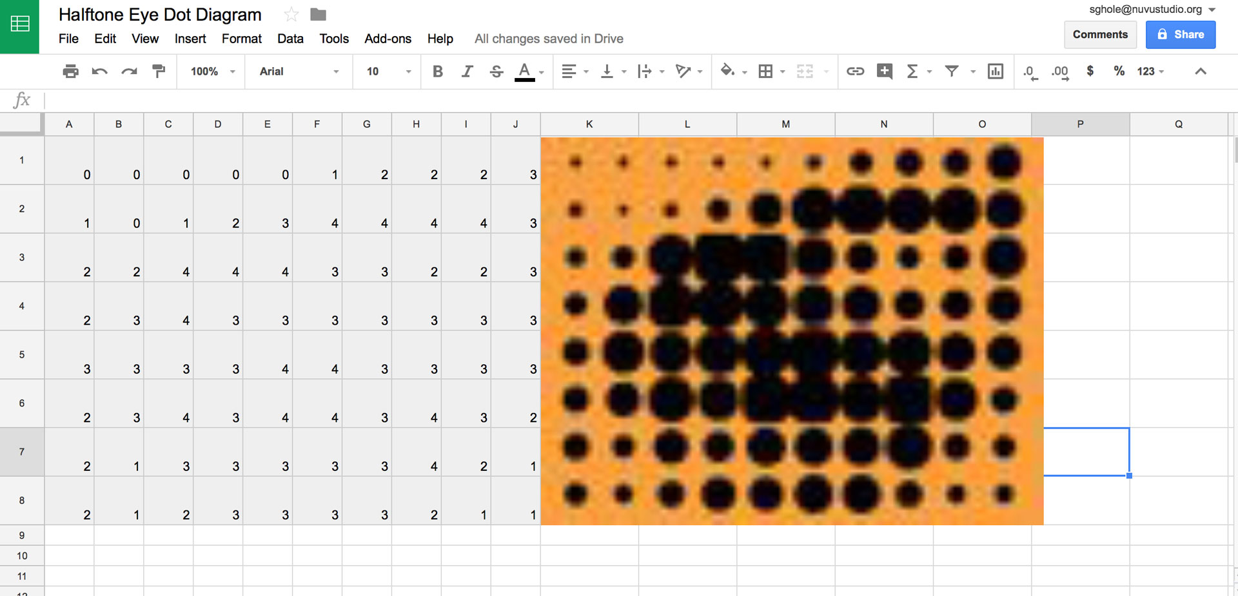The image size is (1238, 596).
Task: Undo the last action
Action: pos(99,72)
